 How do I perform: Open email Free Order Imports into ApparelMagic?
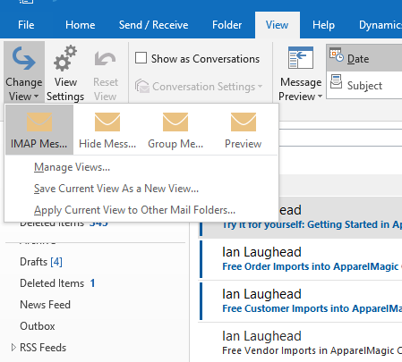(x=300, y=259)
